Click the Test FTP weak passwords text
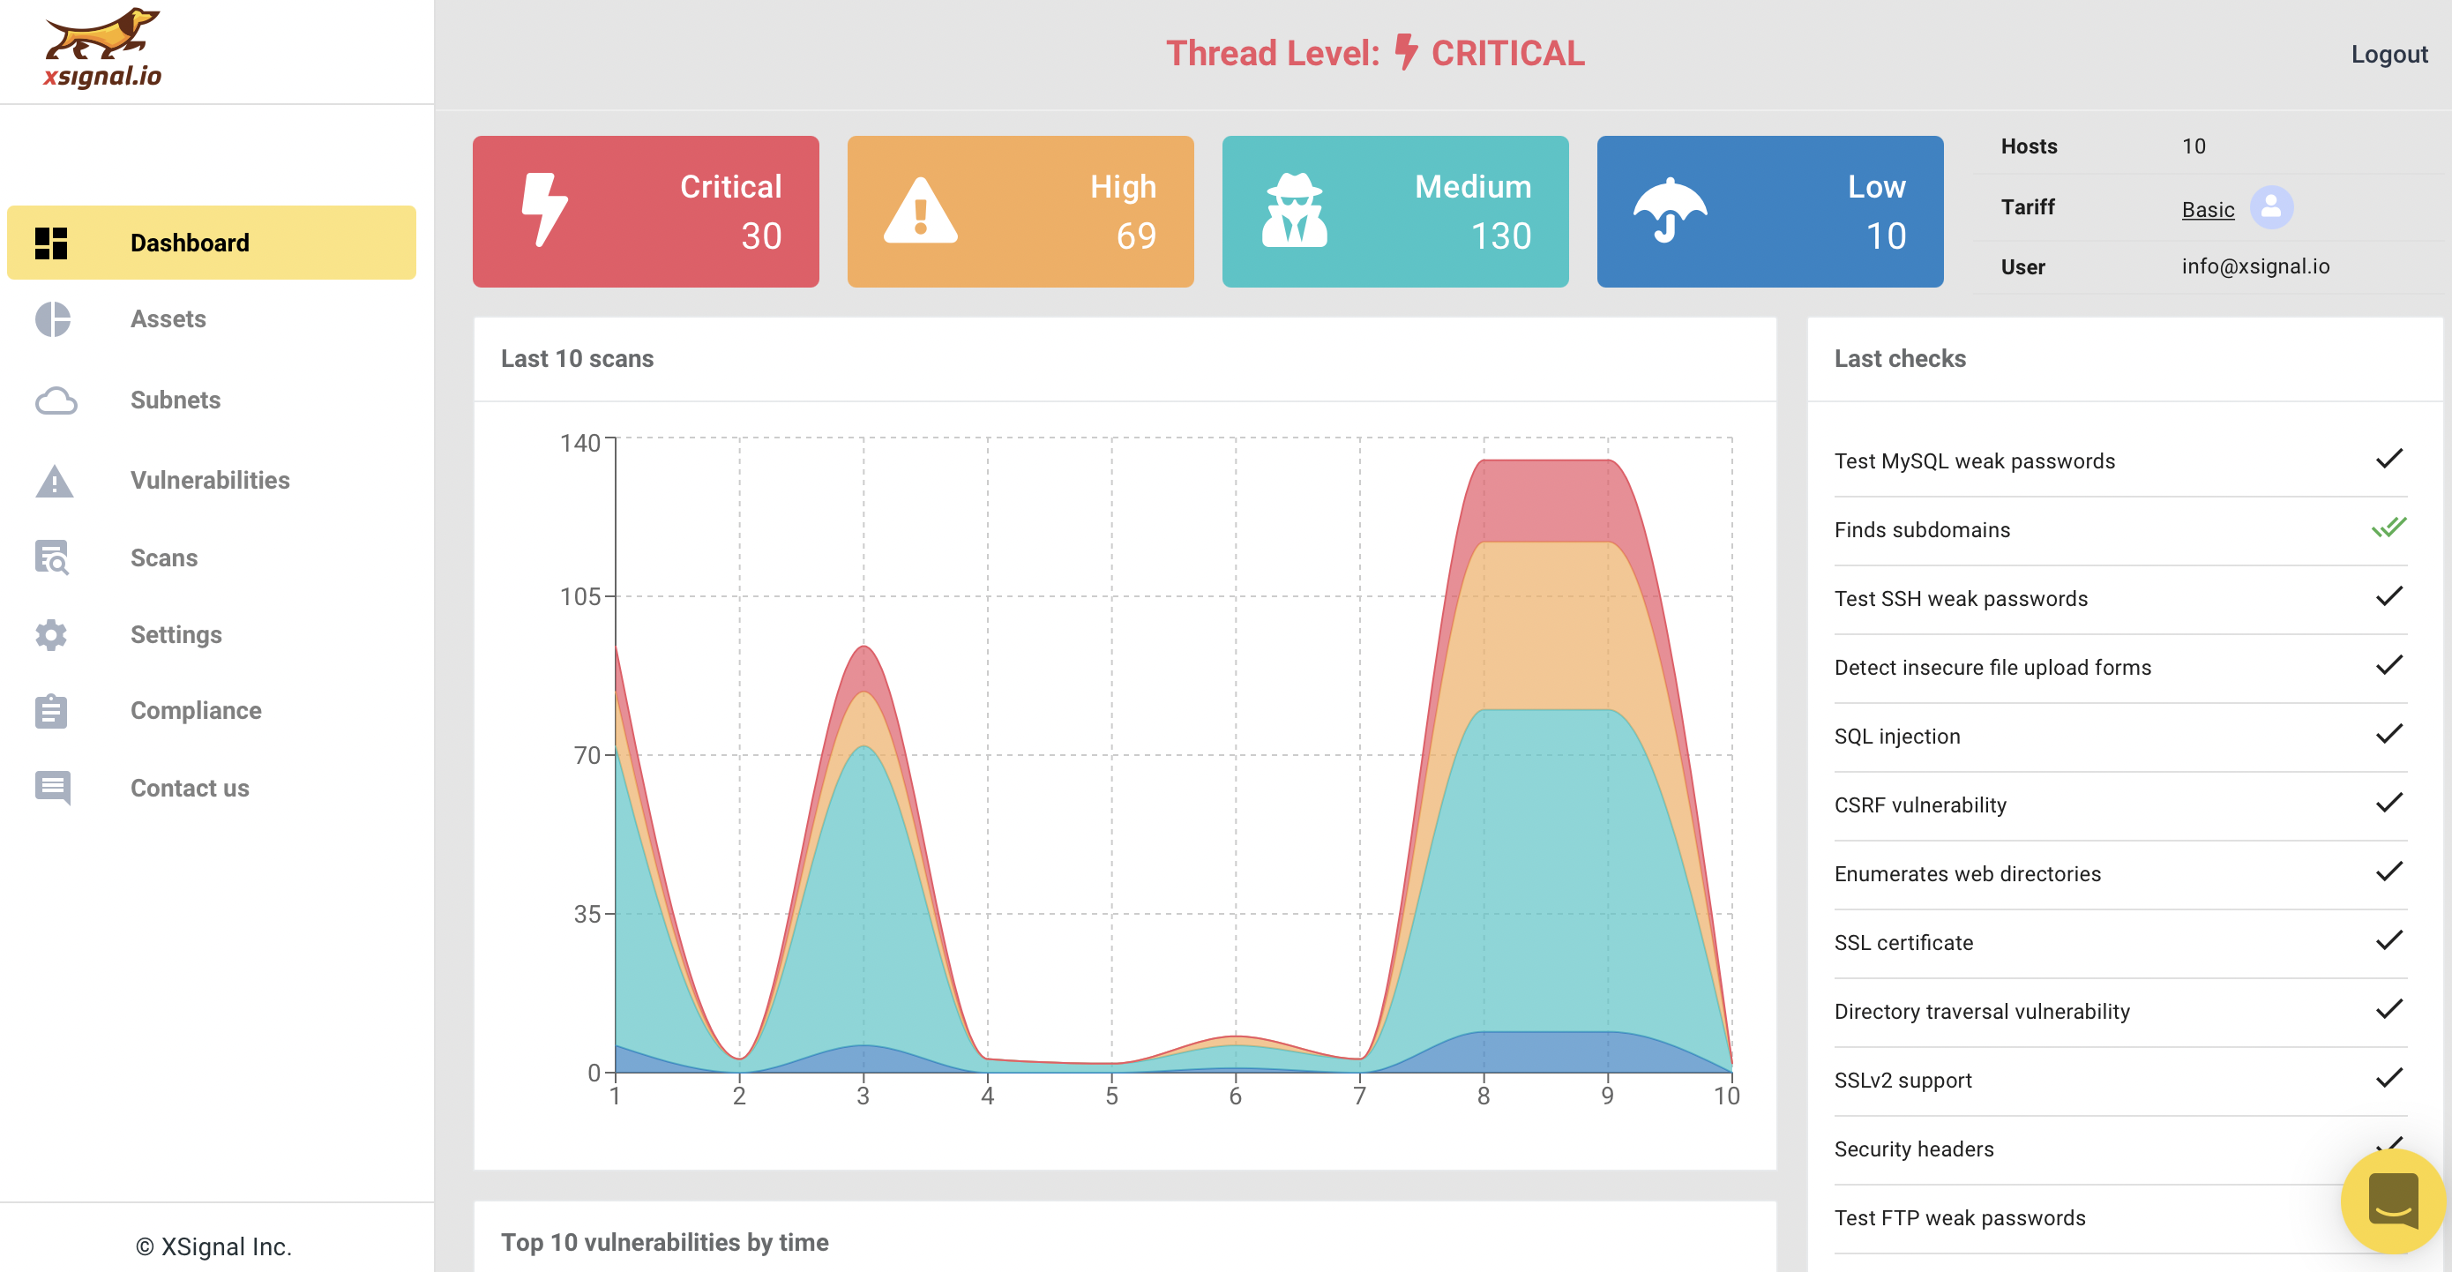Screen dimensions: 2452x1272 pos(1960,1217)
